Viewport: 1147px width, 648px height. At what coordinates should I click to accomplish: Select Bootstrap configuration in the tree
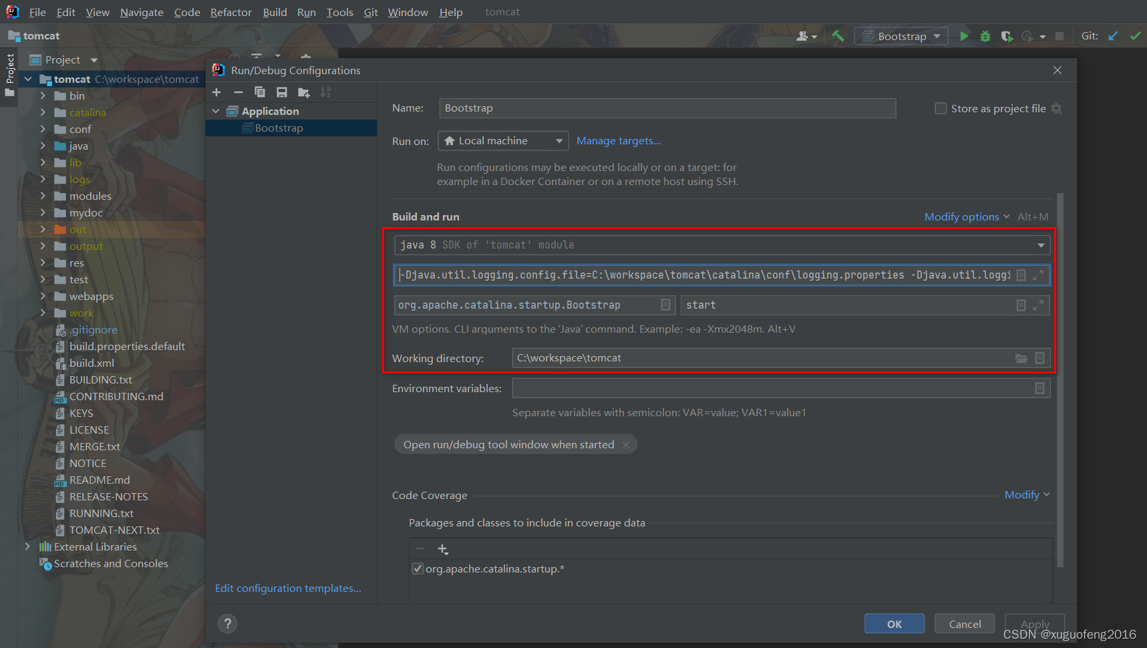click(x=291, y=128)
